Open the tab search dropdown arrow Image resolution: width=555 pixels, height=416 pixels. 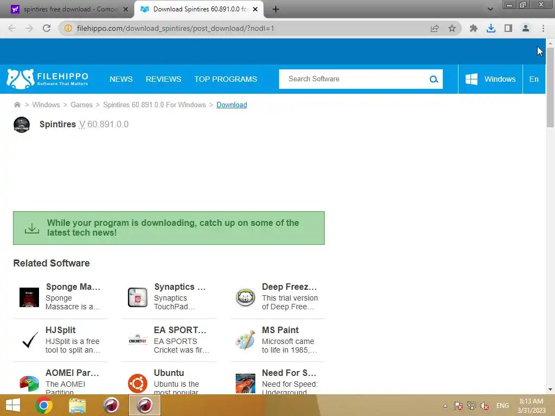[490, 9]
